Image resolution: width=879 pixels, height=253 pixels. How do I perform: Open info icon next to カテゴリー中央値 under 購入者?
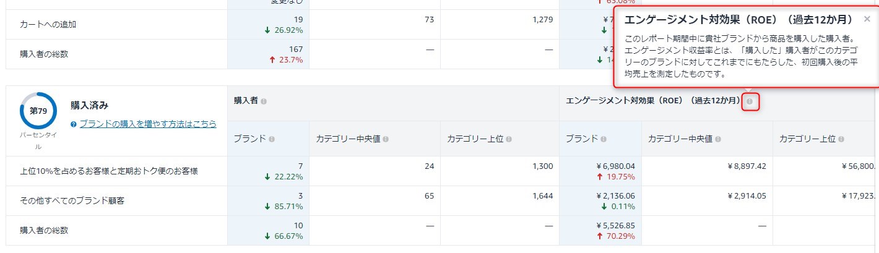(386, 139)
